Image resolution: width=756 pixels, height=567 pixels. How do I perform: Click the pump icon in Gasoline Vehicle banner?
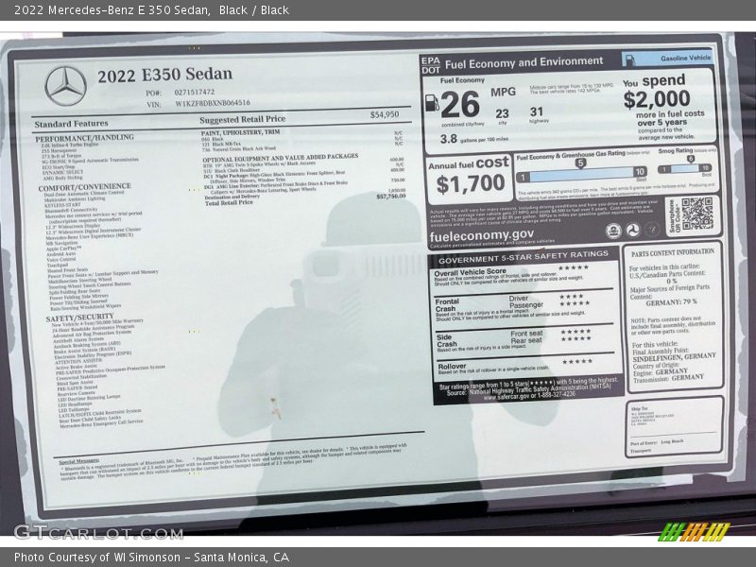pos(629,60)
